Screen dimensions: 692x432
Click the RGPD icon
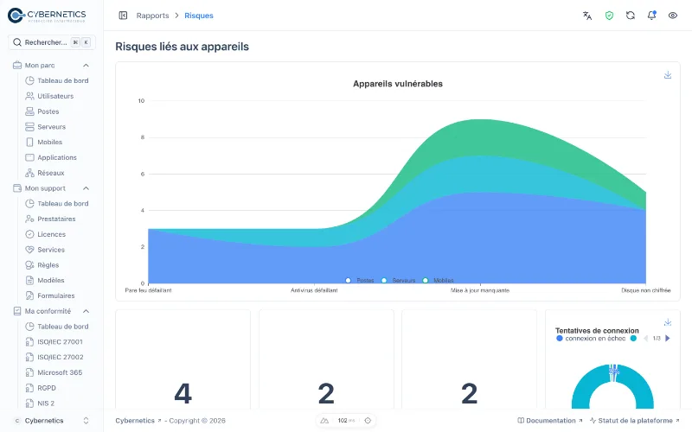tap(29, 388)
